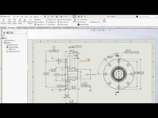Add a Hole Callout
158x118 pixels.
[x=51, y=25]
